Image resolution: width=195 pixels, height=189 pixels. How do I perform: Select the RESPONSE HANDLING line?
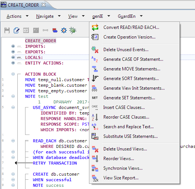[64, 119]
